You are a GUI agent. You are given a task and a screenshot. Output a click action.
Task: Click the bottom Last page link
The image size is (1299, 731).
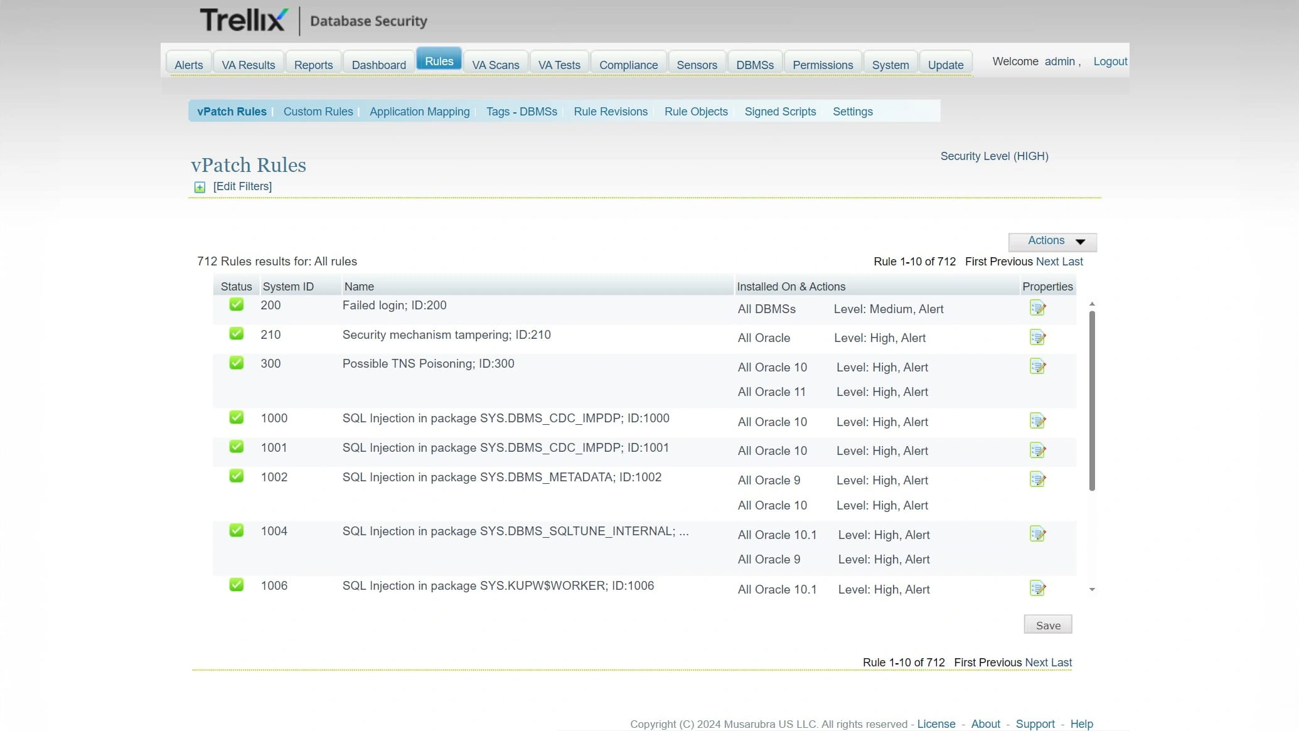1061,662
